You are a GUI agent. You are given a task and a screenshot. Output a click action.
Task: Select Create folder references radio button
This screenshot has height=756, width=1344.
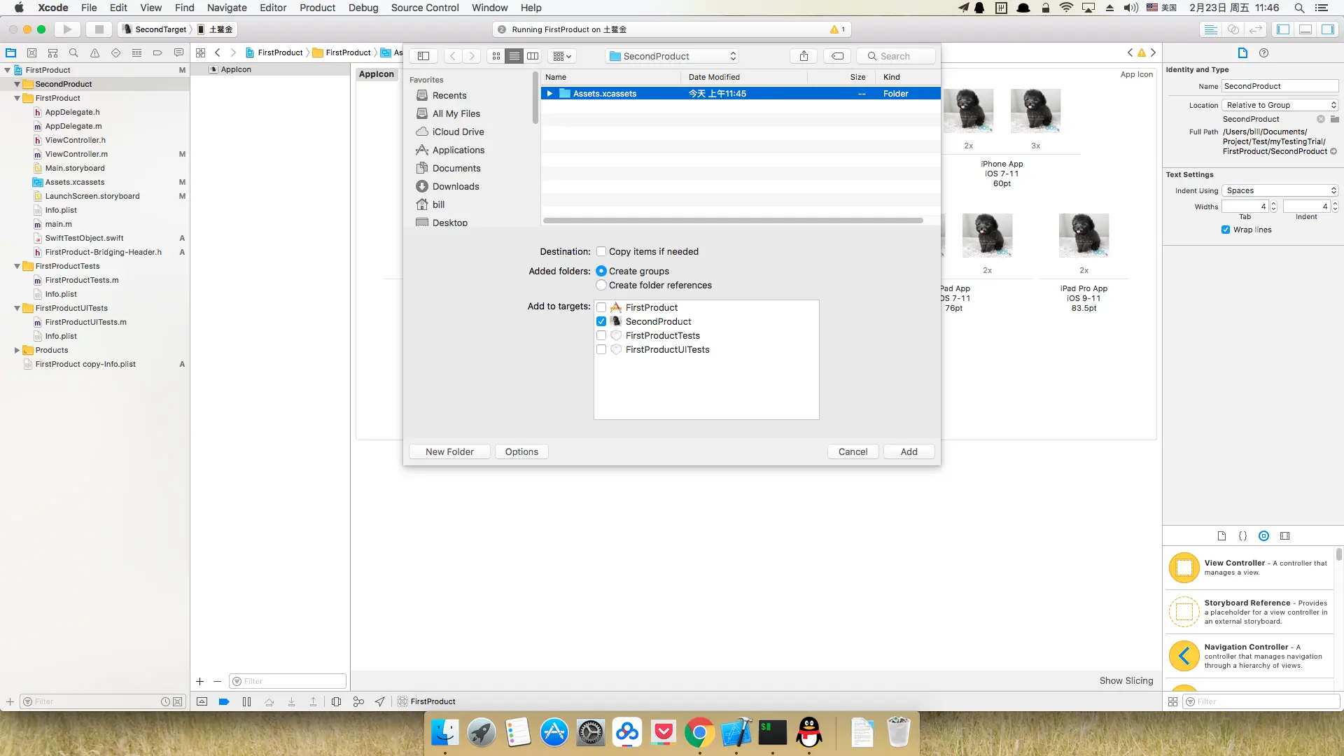point(601,286)
